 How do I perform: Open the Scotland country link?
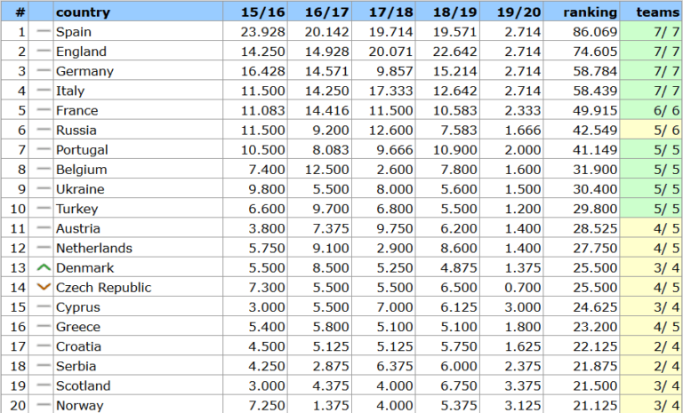[x=83, y=385]
